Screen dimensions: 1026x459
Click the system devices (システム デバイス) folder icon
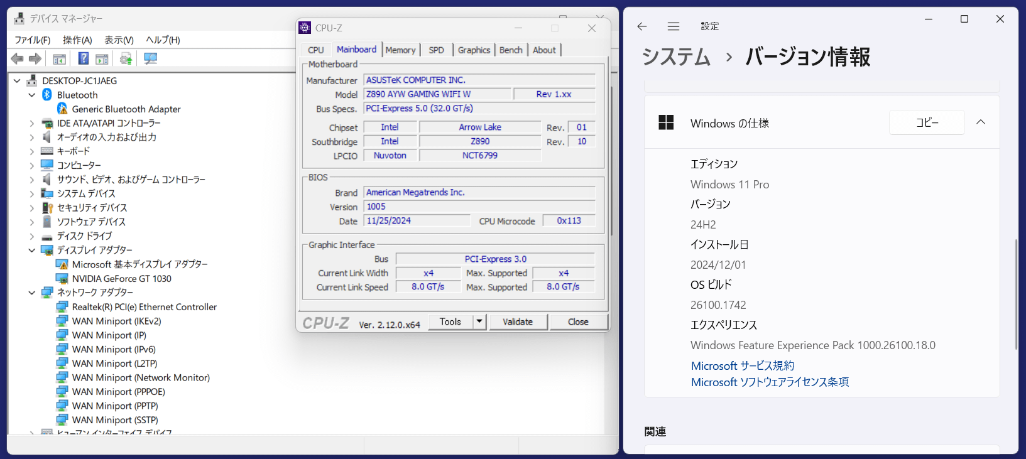47,193
